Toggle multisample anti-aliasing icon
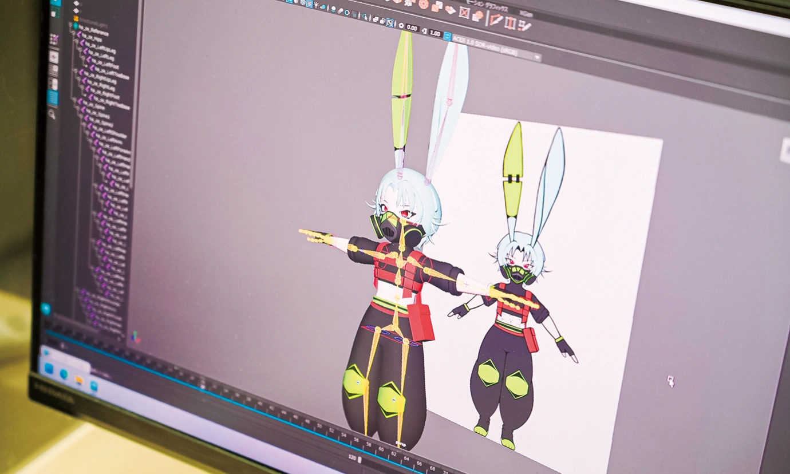The height and width of the screenshot is (474, 790). [347, 13]
